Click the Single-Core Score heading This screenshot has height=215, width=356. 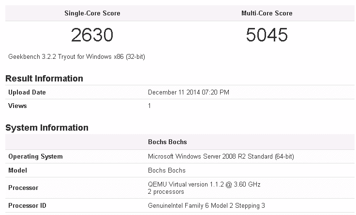click(x=92, y=13)
